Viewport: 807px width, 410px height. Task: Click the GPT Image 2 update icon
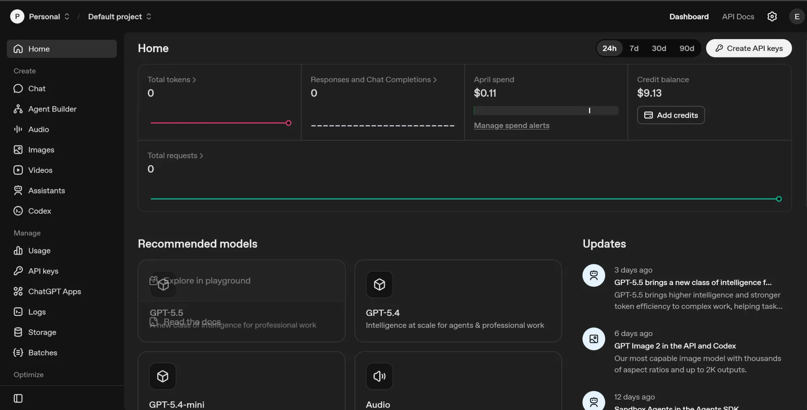click(594, 339)
